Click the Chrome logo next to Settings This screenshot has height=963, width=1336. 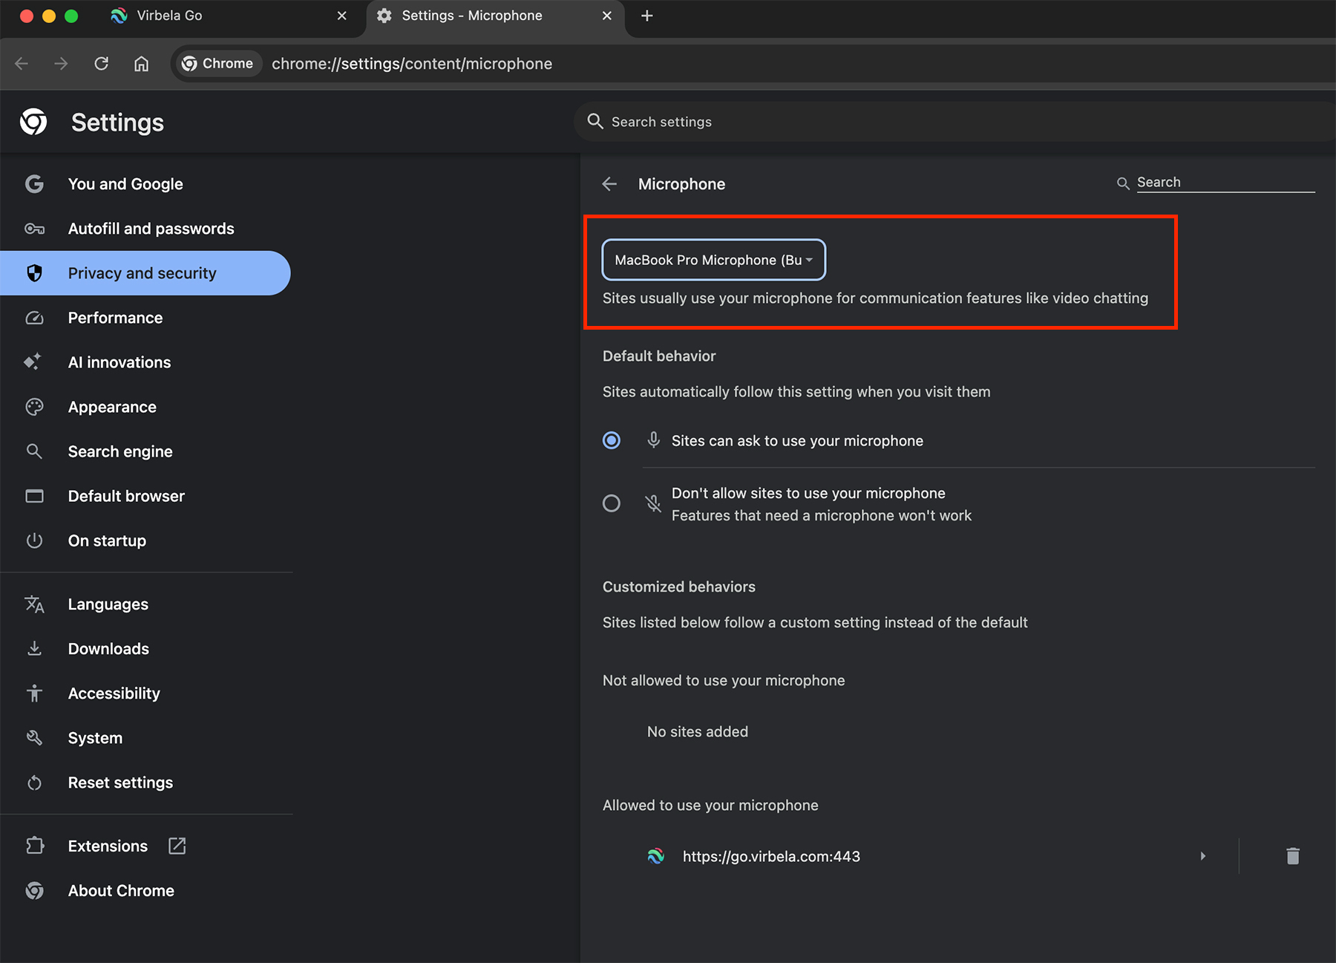coord(33,122)
